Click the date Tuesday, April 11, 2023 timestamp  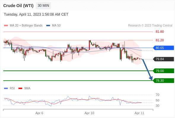point(36,14)
